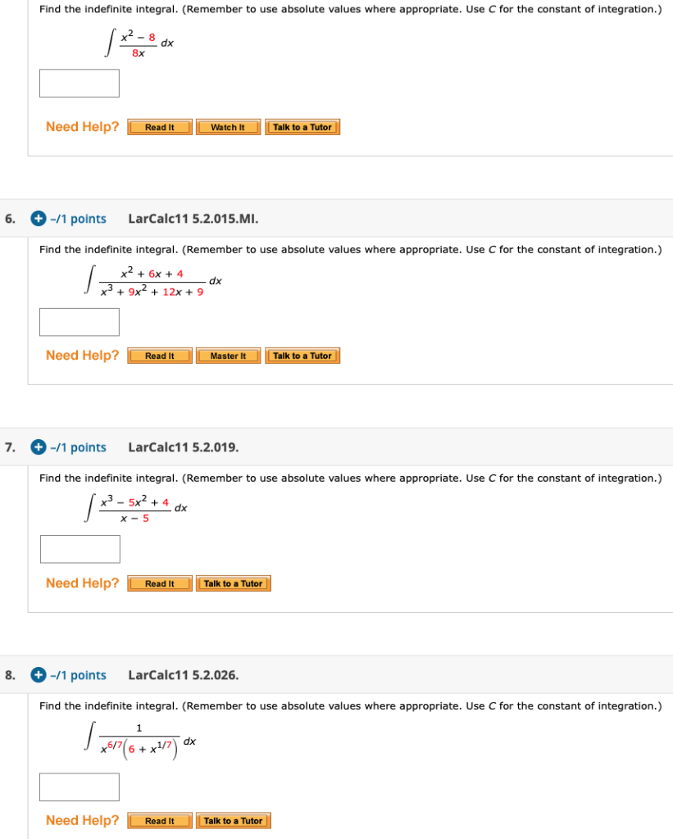
Task: Open Talk to a Tutor for question 7
Action: coord(234,583)
